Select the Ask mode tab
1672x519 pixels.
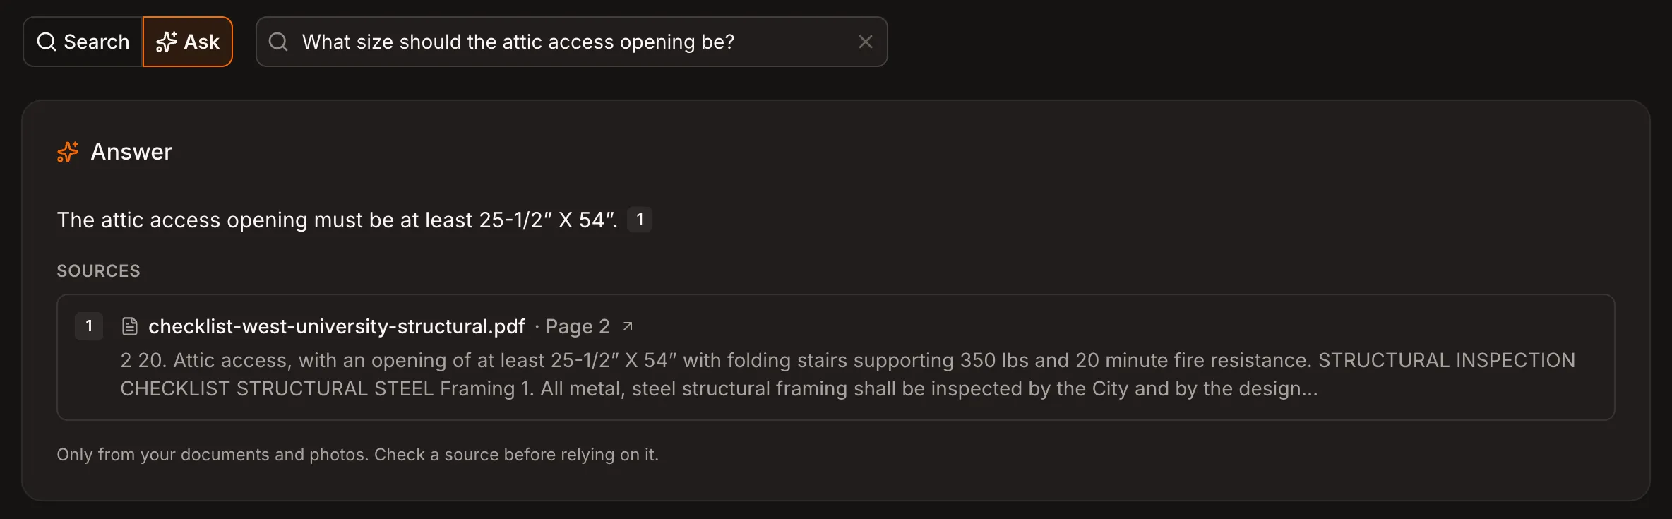click(x=188, y=42)
